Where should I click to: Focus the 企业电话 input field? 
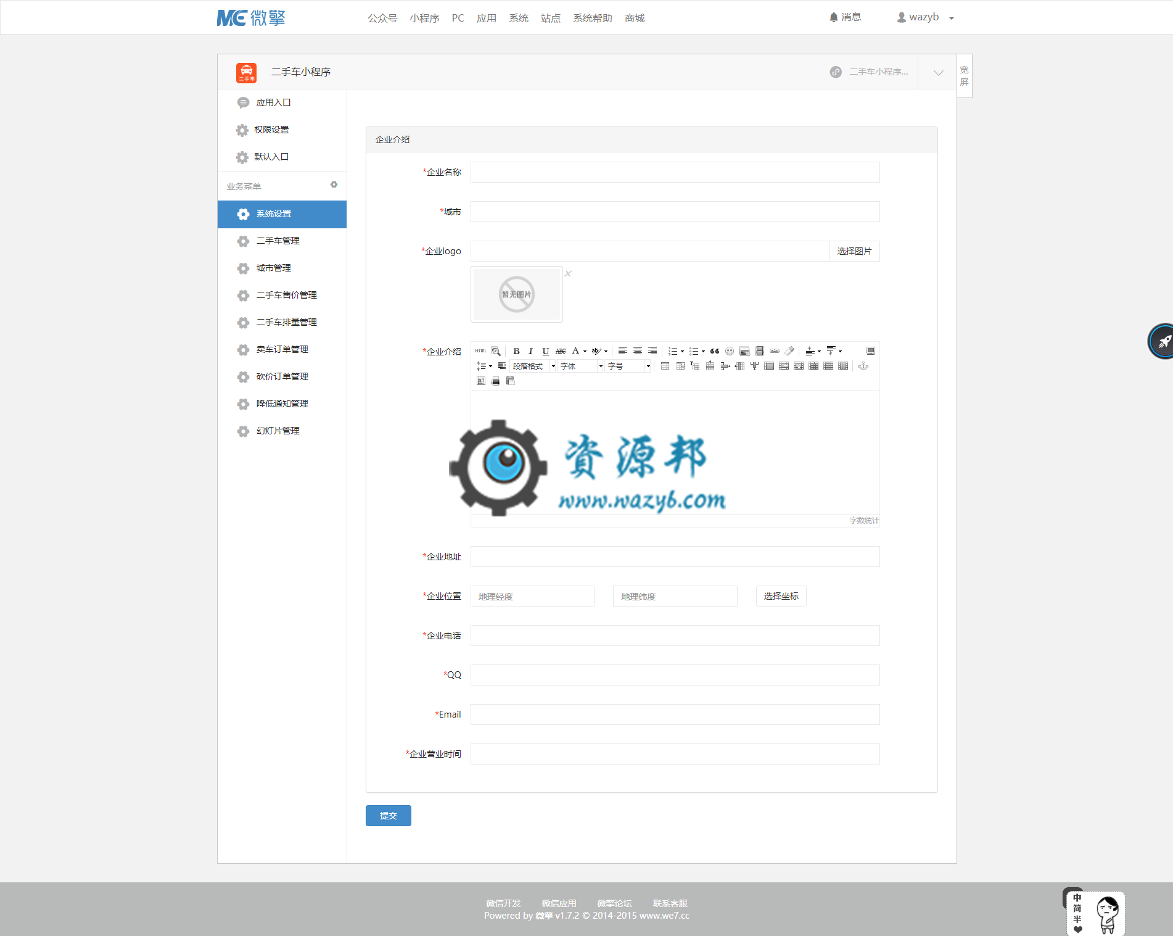tap(675, 636)
